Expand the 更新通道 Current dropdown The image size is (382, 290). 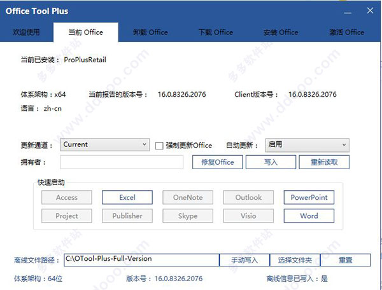[105, 144]
